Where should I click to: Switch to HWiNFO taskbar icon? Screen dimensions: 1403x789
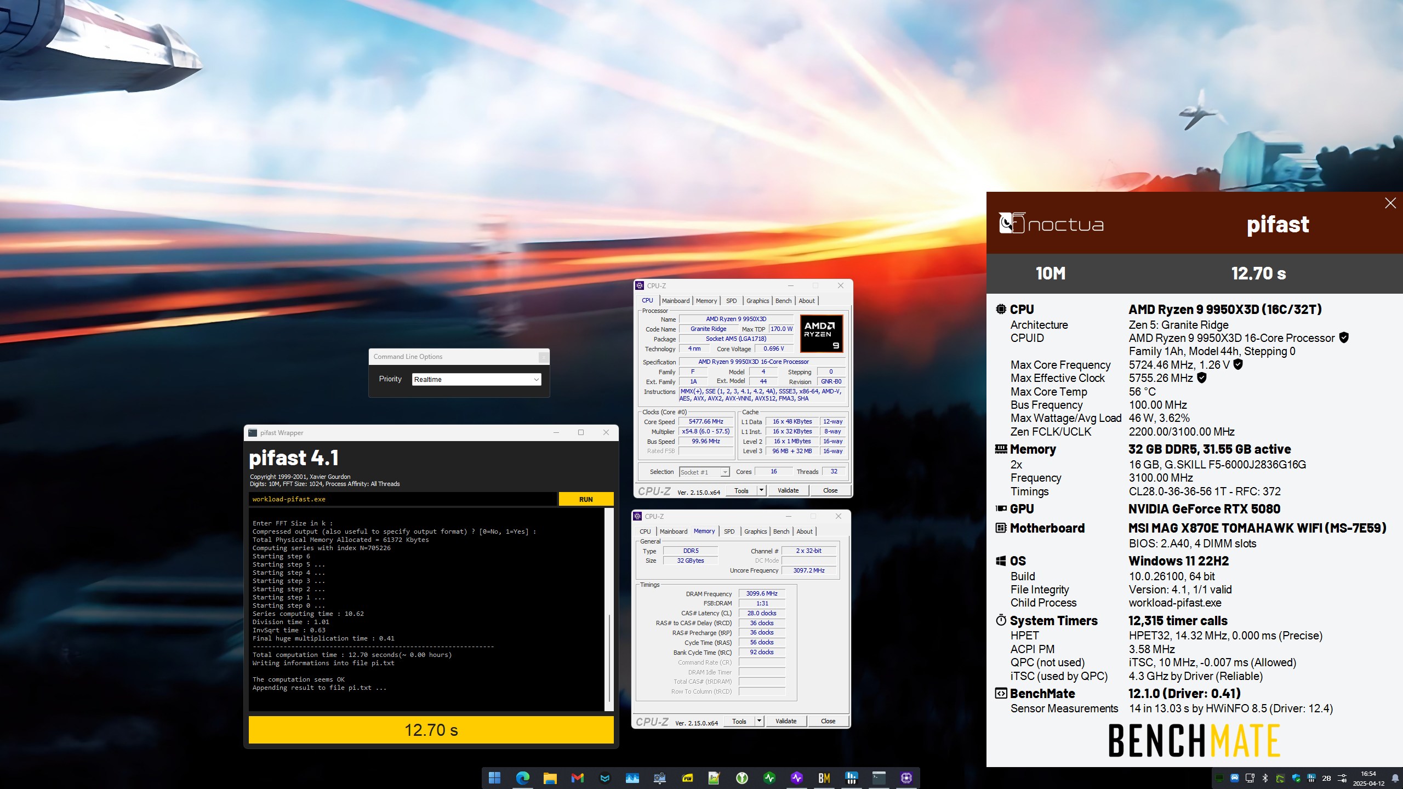point(851,777)
